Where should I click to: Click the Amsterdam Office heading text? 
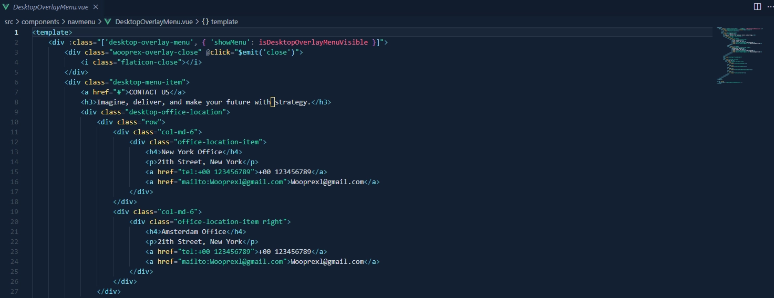pyautogui.click(x=193, y=231)
